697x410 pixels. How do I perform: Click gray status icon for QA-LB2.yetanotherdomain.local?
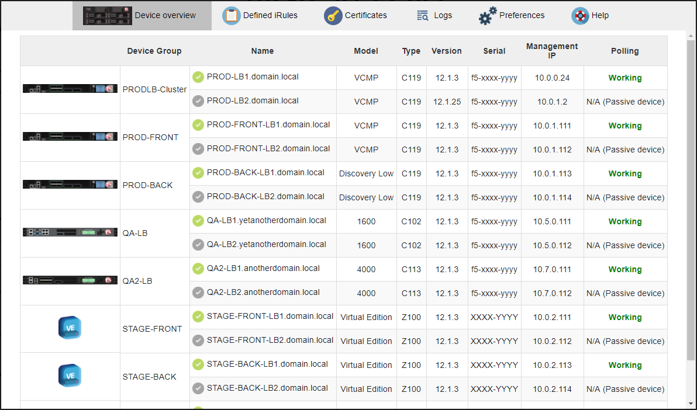pos(198,245)
